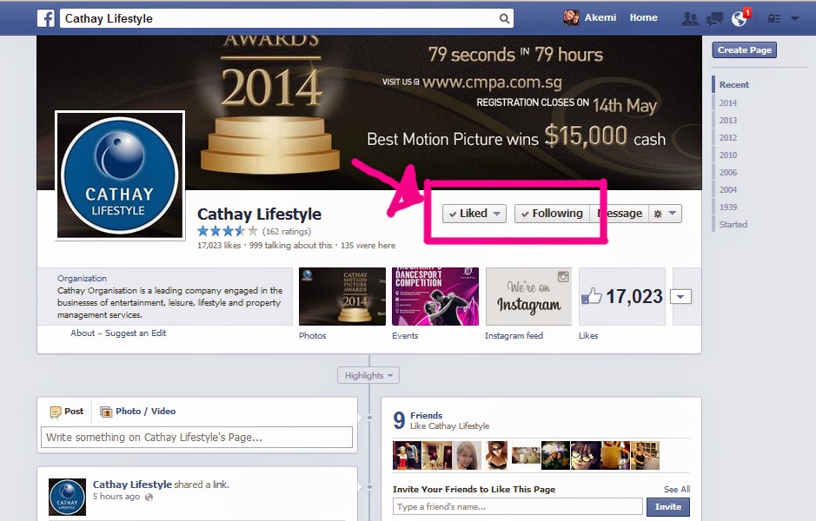
Task: Jump to 2012 in the timeline
Action: click(728, 138)
